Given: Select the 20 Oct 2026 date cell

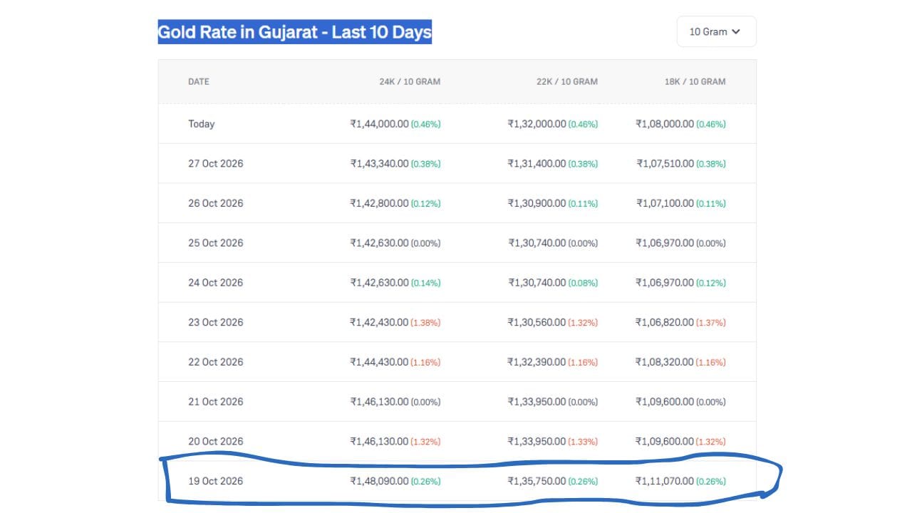Looking at the screenshot, I should (216, 442).
